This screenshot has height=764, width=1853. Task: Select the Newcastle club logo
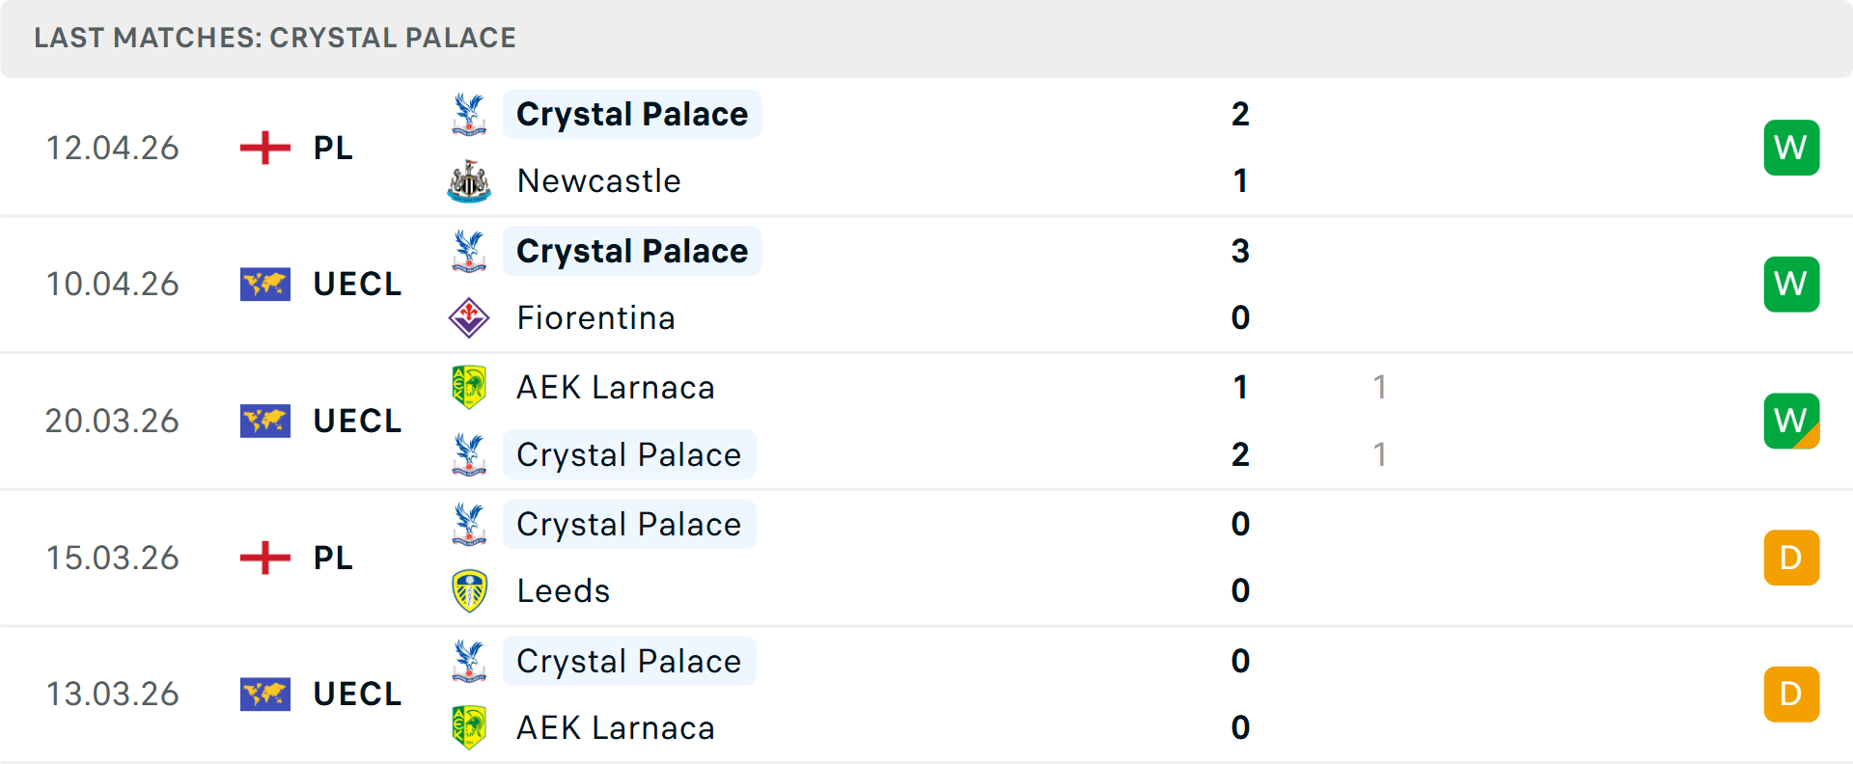click(469, 180)
